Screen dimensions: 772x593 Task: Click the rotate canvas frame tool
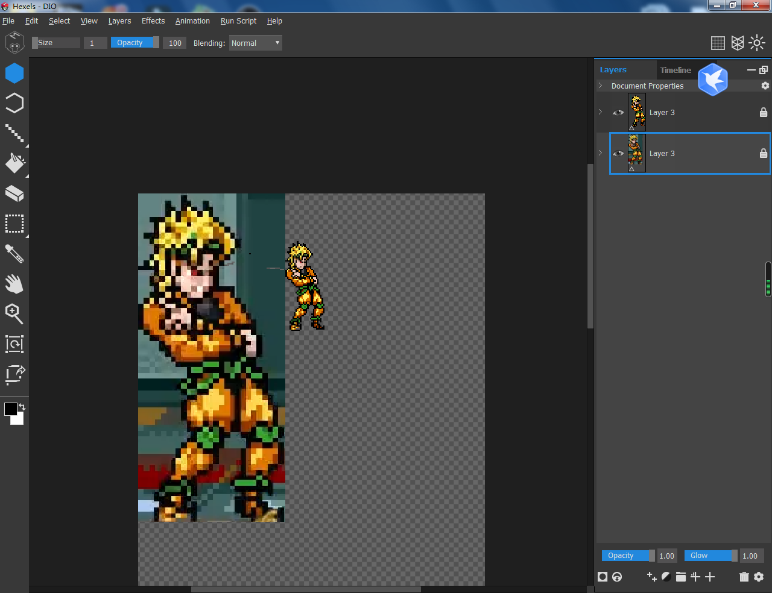[14, 344]
